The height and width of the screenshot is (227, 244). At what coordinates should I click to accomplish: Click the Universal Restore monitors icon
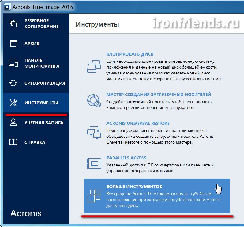94,132
